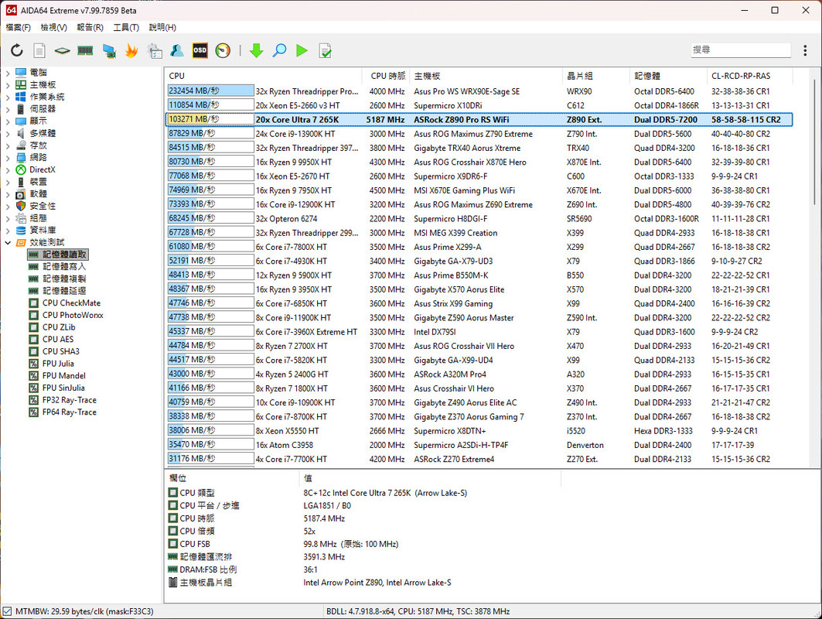This screenshot has height=619, width=822.
Task: Select the 記憶體複製 benchmark item
Action: coord(58,279)
